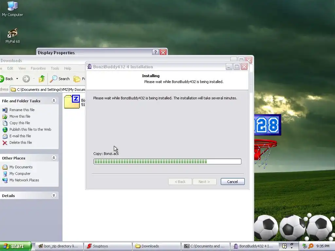Click the BonziBuddy installer title bar icon
Viewport: 335px width, 251px height.
tap(90, 67)
